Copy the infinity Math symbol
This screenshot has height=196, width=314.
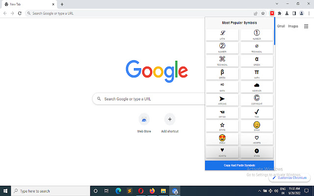click(x=222, y=87)
